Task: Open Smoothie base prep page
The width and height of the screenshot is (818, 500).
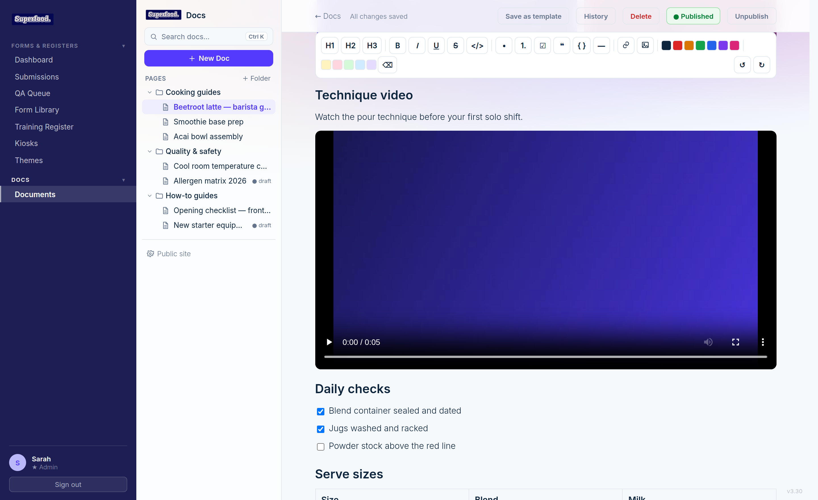Action: coord(208,122)
